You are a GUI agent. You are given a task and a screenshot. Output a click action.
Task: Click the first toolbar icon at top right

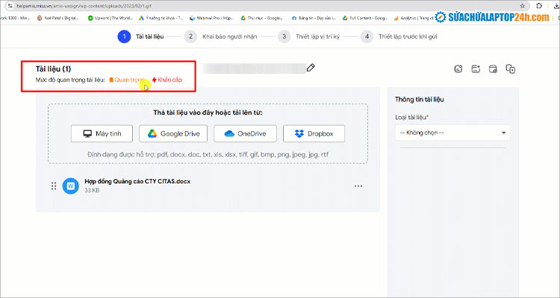tap(458, 69)
